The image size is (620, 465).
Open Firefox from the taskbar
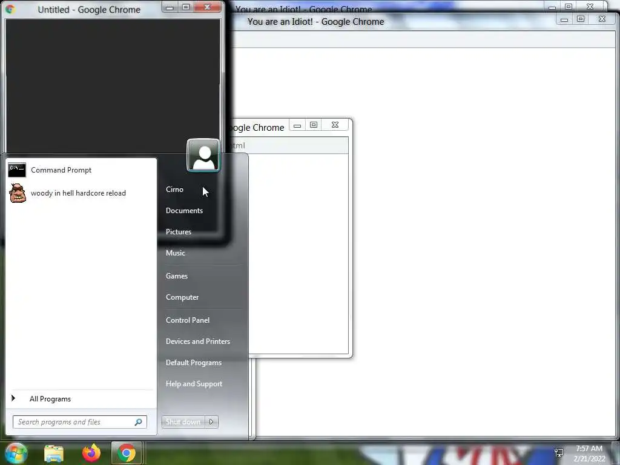coord(91,453)
